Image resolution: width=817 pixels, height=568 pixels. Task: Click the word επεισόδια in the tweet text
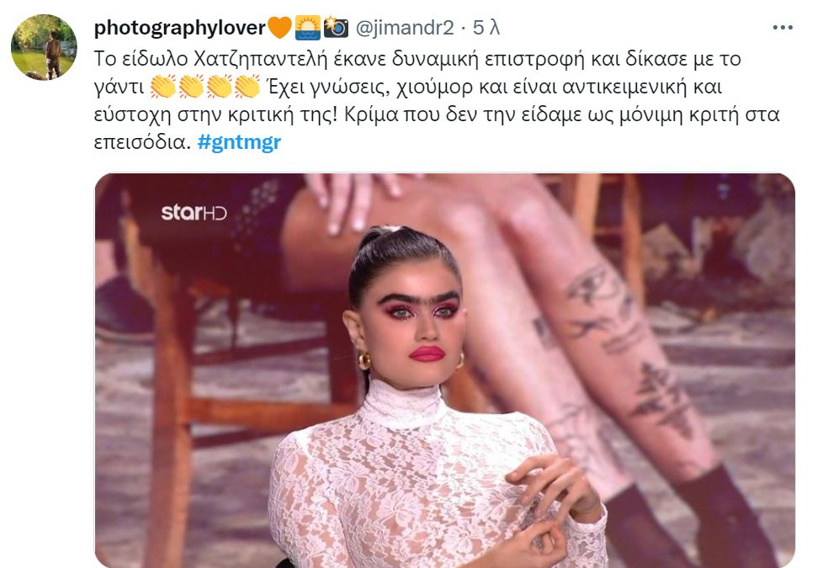(x=142, y=141)
